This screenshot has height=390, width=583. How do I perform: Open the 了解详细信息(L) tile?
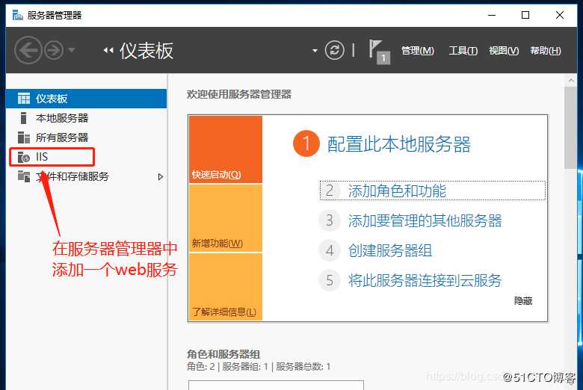225,287
